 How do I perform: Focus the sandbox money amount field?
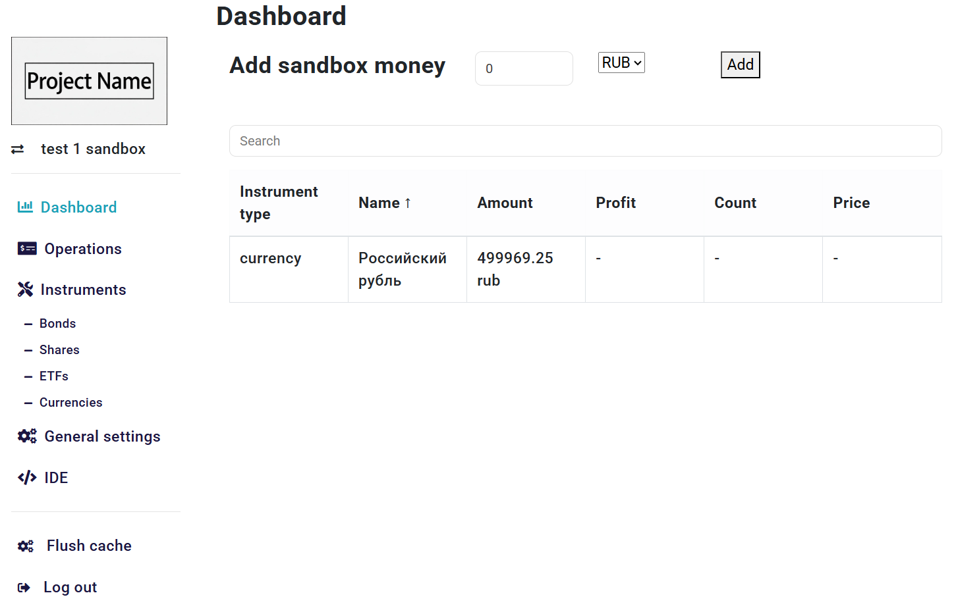(523, 68)
